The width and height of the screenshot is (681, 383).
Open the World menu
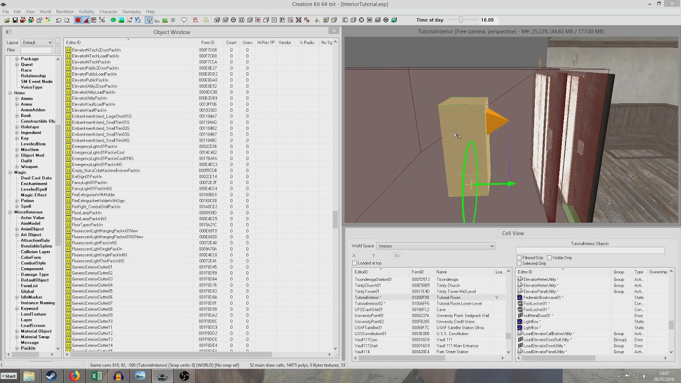pos(45,12)
